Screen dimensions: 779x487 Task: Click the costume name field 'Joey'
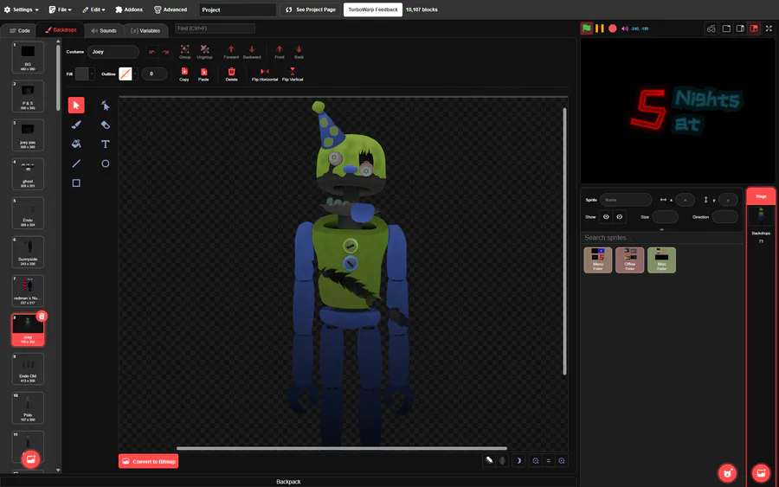(x=113, y=52)
